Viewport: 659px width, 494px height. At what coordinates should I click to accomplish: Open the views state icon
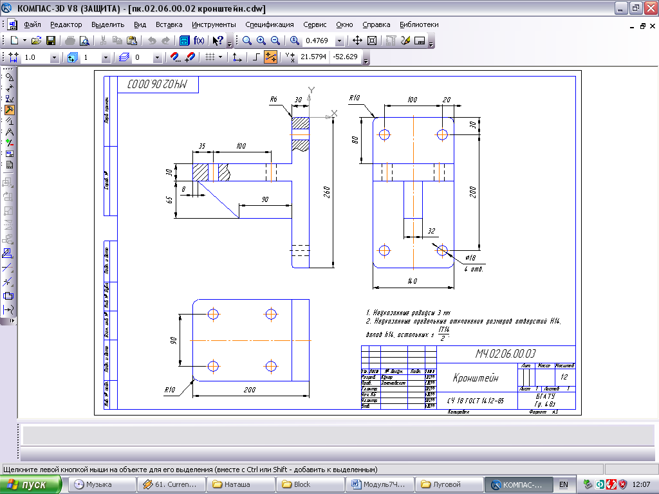coord(72,57)
